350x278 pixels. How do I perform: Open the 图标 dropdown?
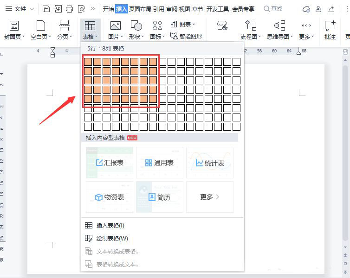tap(157, 30)
